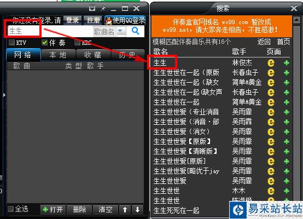Check the 全选 select-all checkbox

(10, 209)
